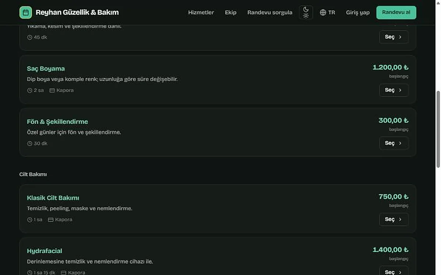441x275 pixels.
Task: Click the clock icon beside 30 dk
Action: point(30,144)
